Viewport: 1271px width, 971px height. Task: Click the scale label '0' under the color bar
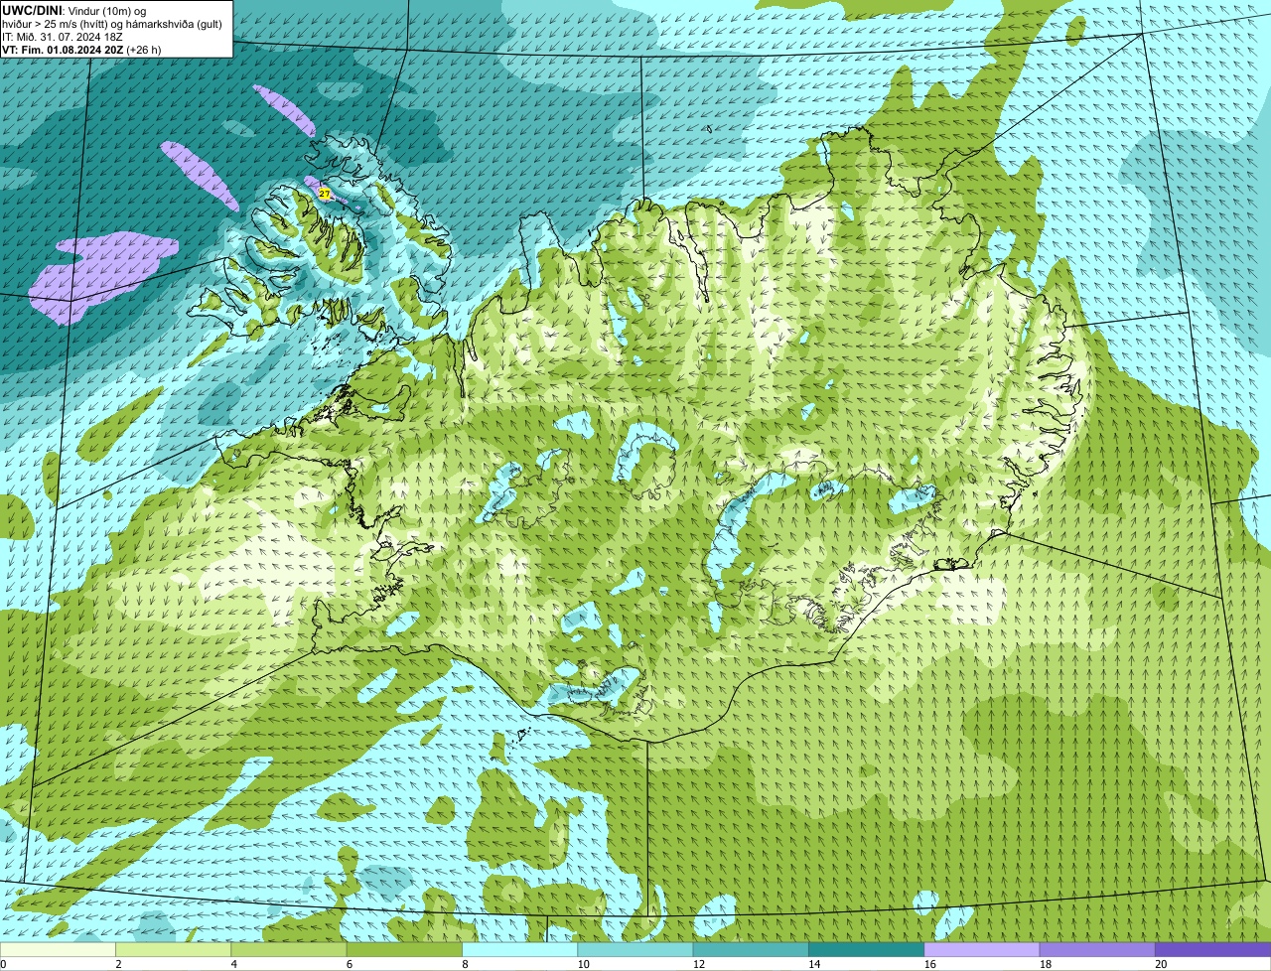pos(4,964)
